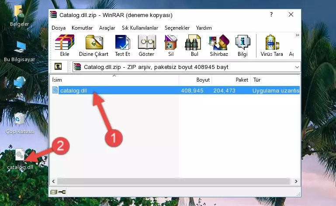Click right arrow of horizontal scrollbar
Viewport: 336px width, 206px height.
(296, 181)
